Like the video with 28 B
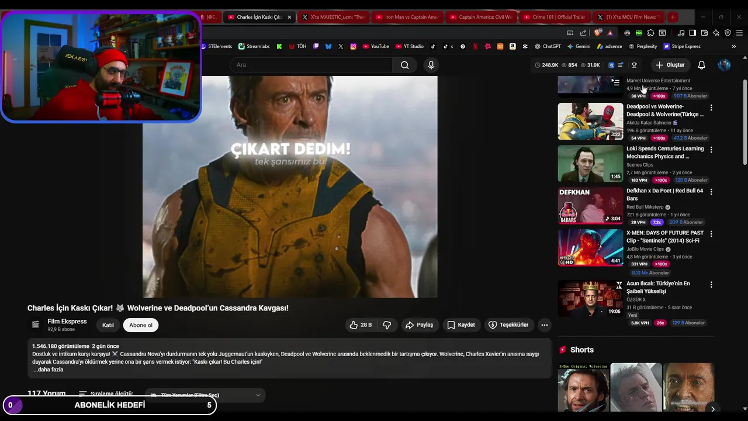Viewport: 748px width, 421px height. 361,325
